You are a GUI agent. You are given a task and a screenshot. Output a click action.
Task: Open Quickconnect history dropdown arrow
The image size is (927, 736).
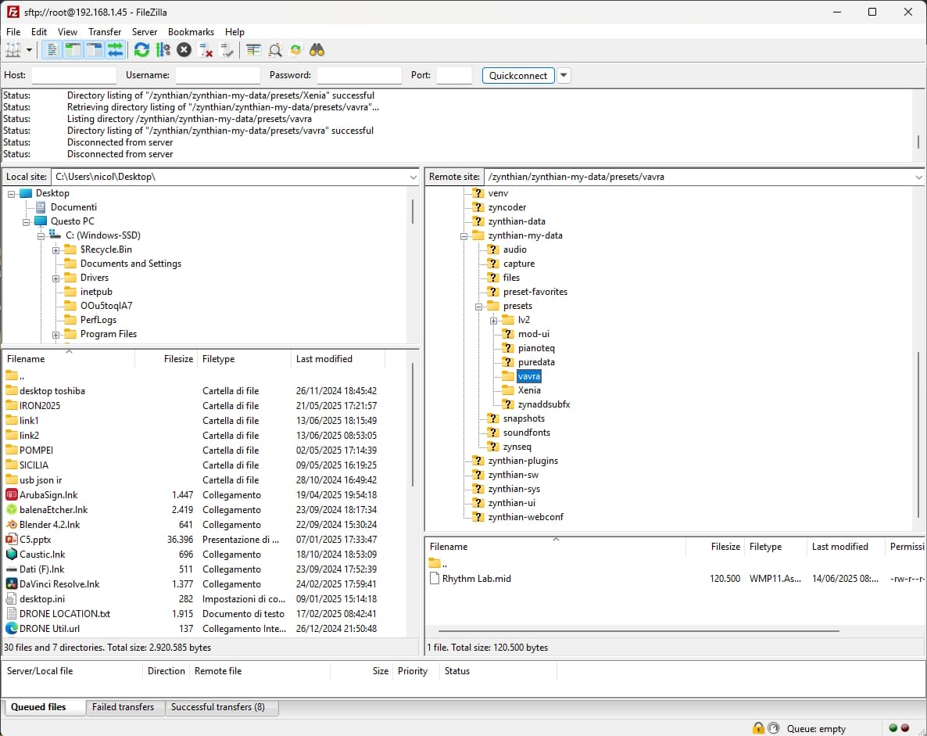pyautogui.click(x=564, y=76)
